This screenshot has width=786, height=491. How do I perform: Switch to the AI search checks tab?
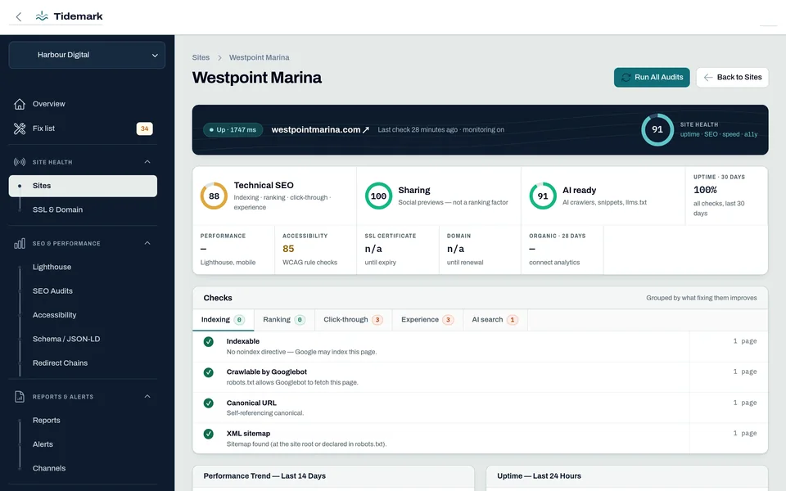coord(495,320)
